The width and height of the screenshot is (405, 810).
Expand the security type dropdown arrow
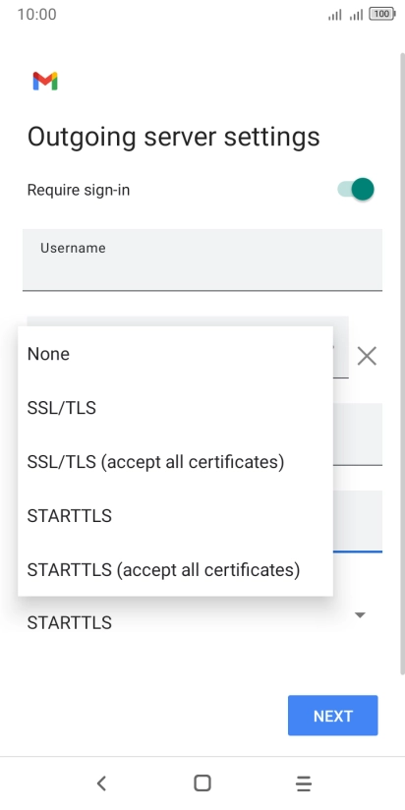click(x=360, y=614)
